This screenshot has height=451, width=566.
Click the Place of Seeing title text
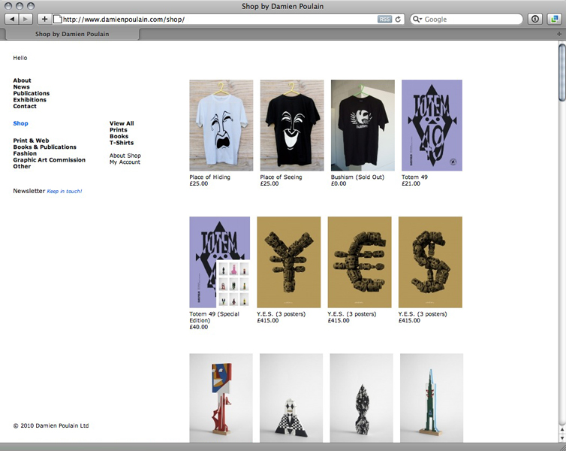click(281, 177)
